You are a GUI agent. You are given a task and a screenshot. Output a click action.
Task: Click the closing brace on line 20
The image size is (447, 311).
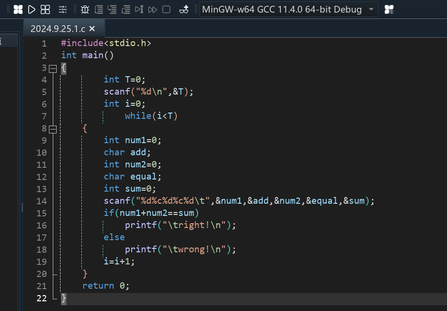pyautogui.click(x=85, y=274)
